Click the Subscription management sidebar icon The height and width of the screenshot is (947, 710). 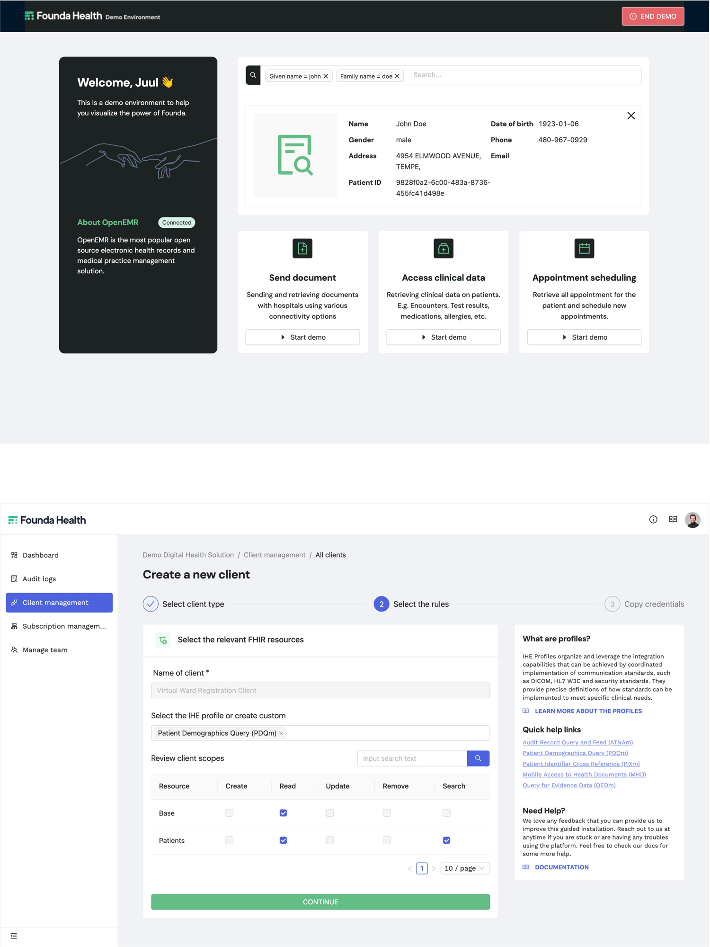(14, 626)
